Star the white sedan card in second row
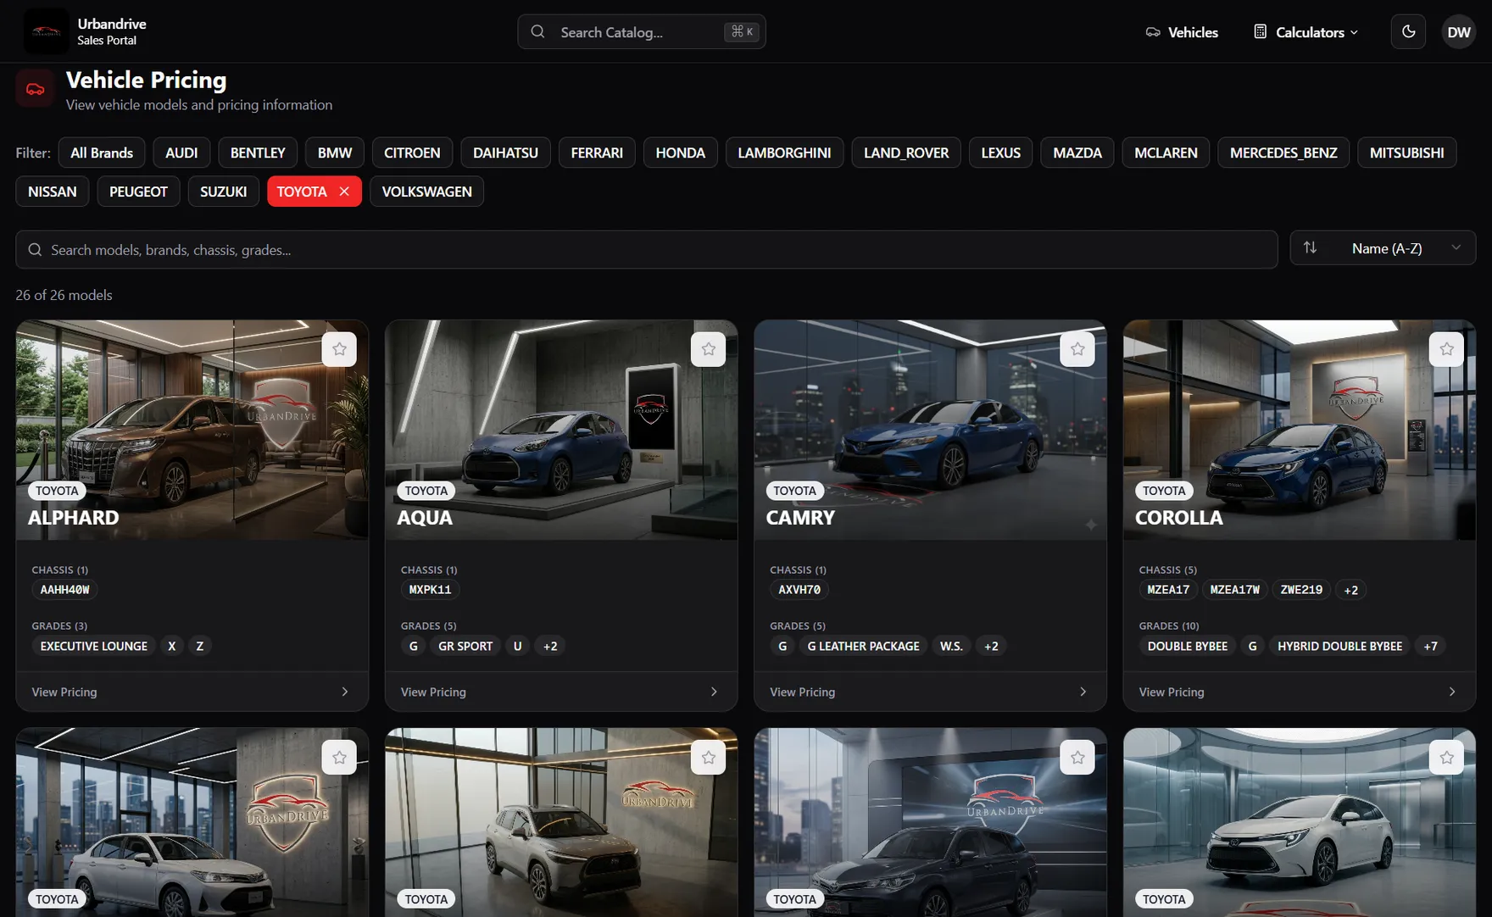The width and height of the screenshot is (1492, 917). click(339, 757)
